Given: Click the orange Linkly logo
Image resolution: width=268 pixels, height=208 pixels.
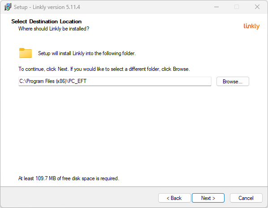Looking at the screenshot, I should click(x=251, y=26).
